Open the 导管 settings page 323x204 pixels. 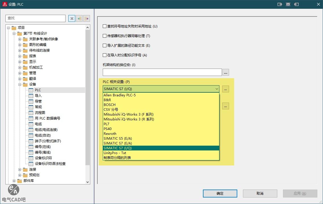pos(38,101)
